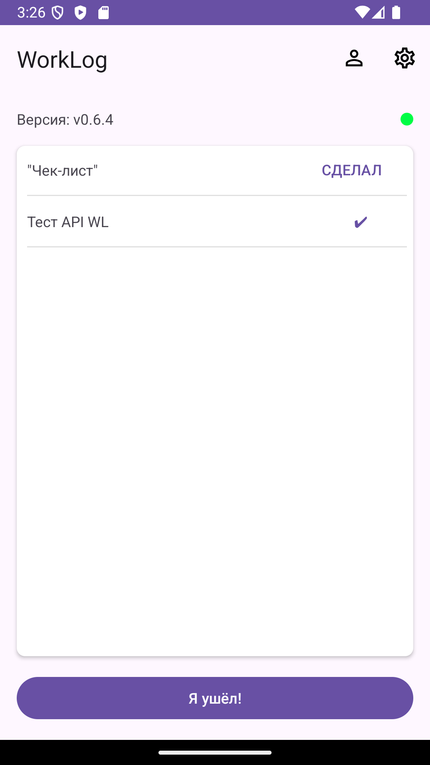Toggle completion state of the checklist item
The height and width of the screenshot is (765, 430).
point(360,222)
